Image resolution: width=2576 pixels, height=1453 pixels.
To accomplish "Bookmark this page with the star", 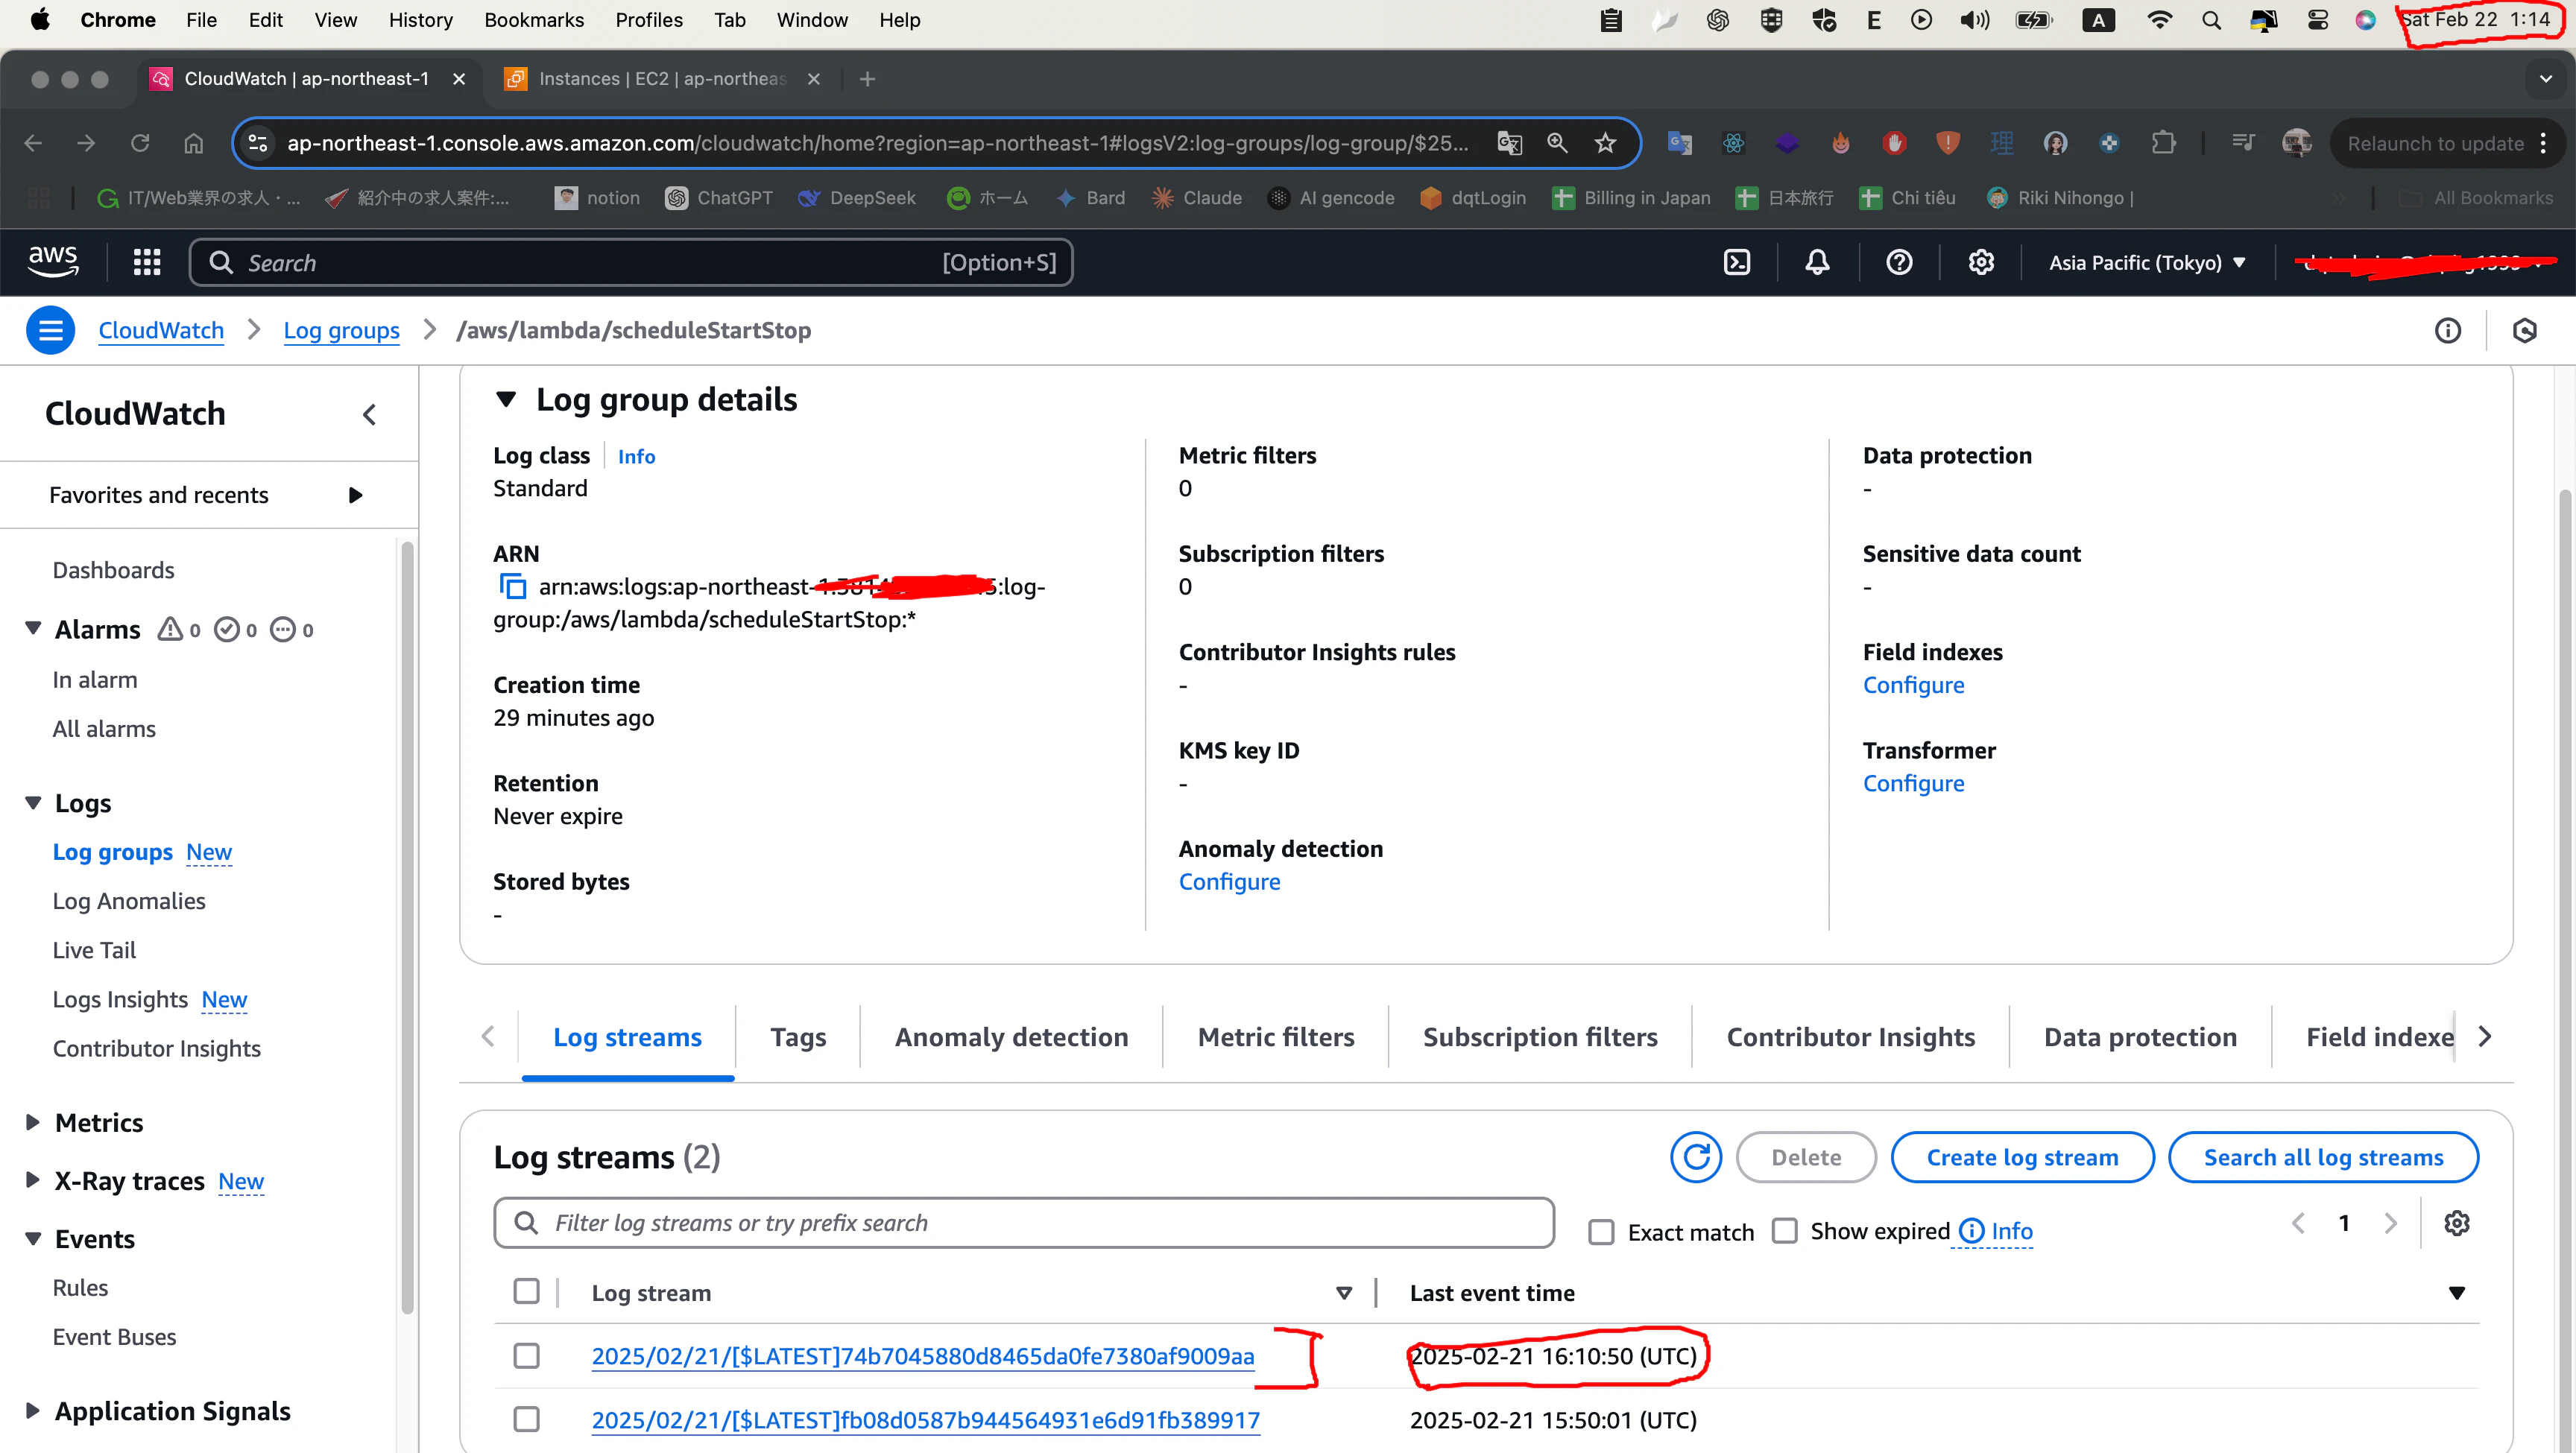I will (x=1604, y=143).
